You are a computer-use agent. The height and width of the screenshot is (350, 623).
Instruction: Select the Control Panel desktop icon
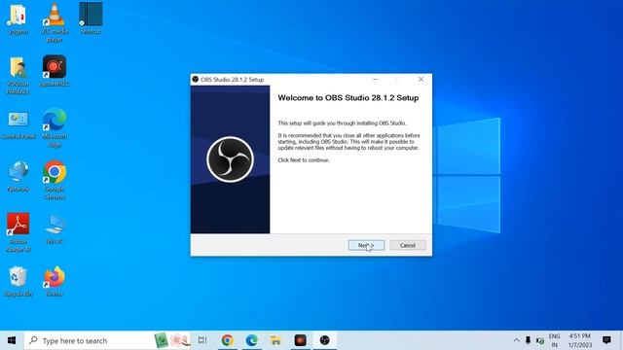point(18,125)
